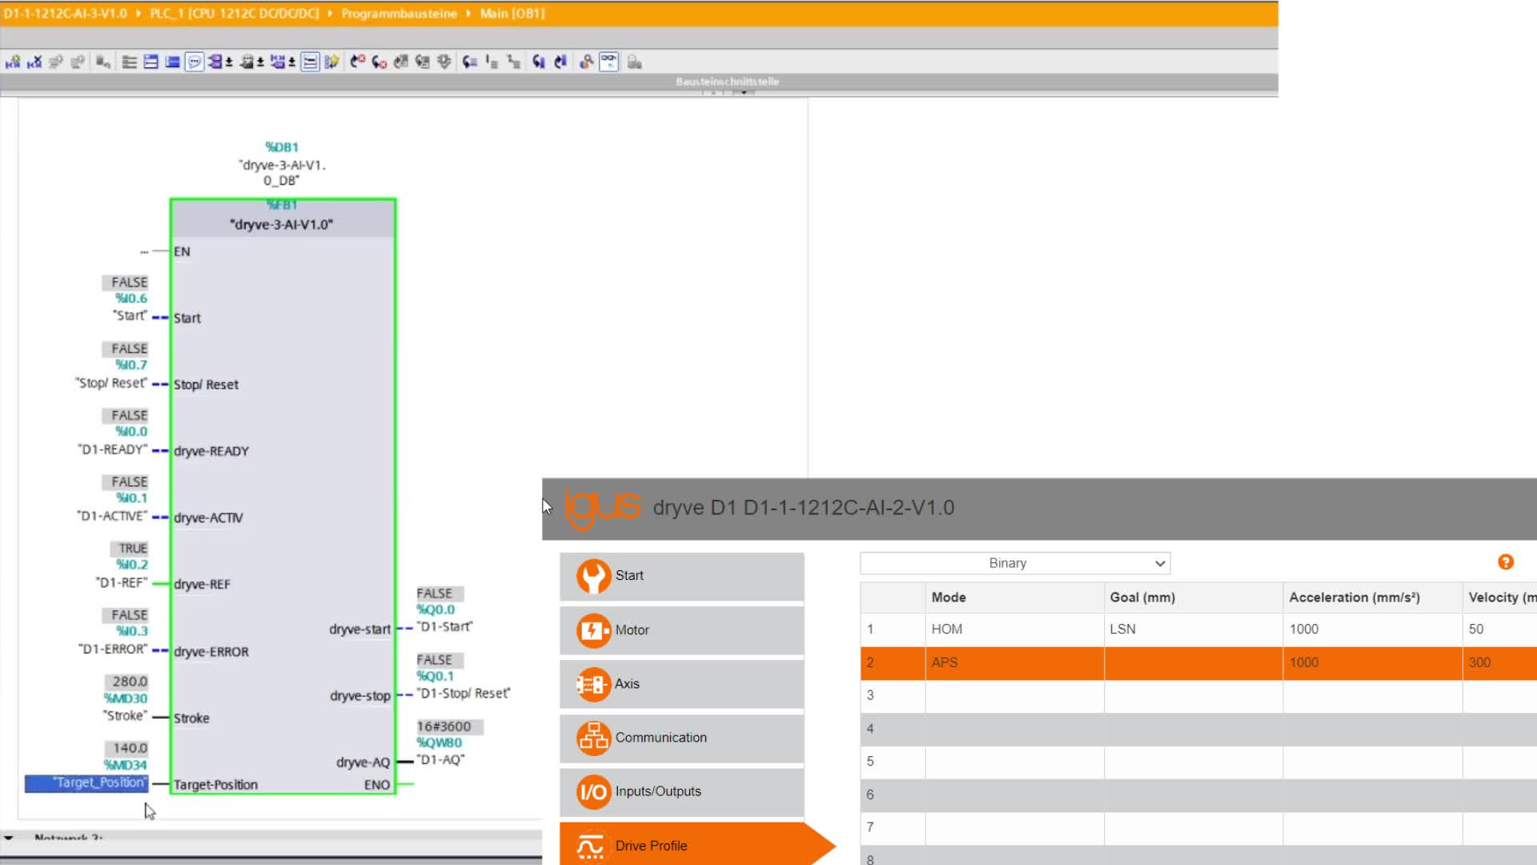
Task: Click the Main [OB1] breadcrumb
Action: tap(512, 14)
